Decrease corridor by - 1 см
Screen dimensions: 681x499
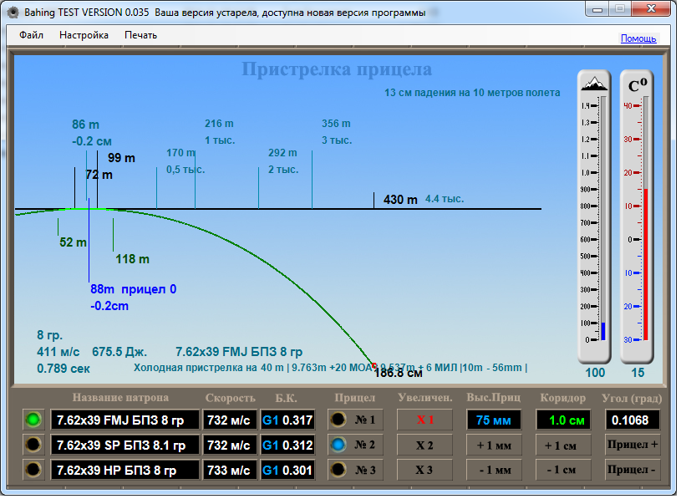coord(563,470)
